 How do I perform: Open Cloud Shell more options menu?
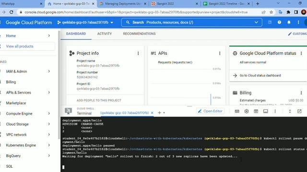(x=275, y=111)
